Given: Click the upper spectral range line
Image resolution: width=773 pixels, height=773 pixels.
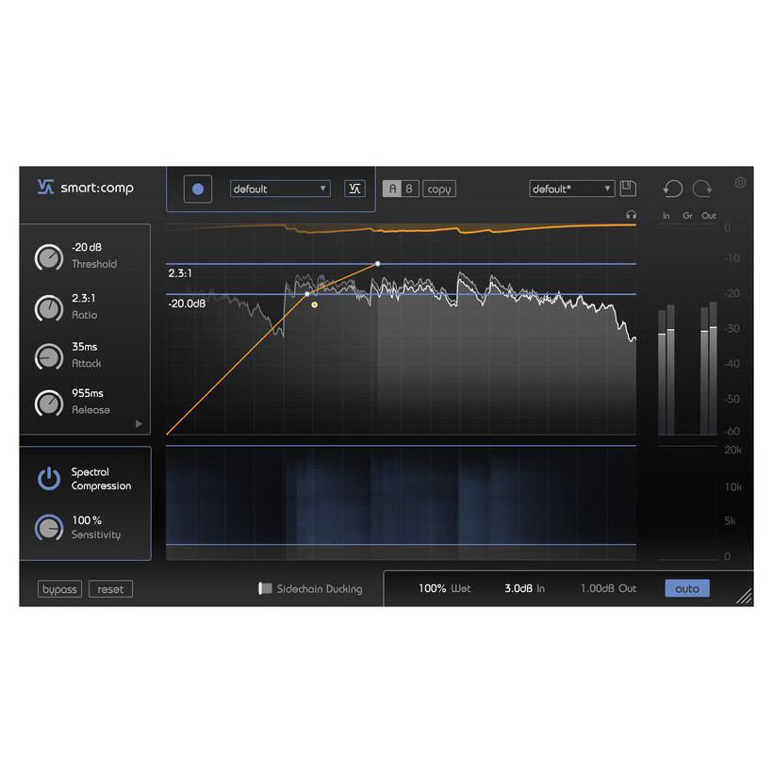Looking at the screenshot, I should coord(401,446).
